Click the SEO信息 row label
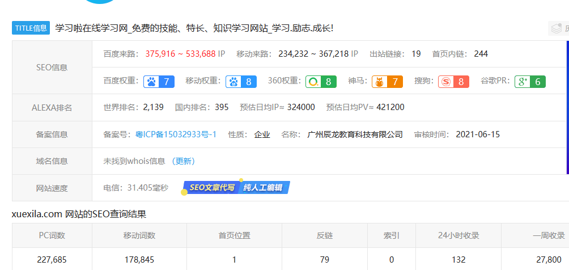This screenshot has width=569, height=270. click(52, 67)
